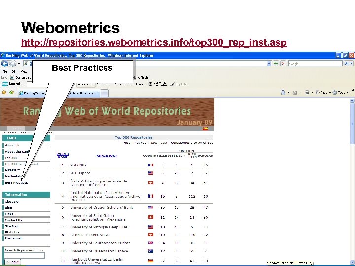The image size is (355, 266).
Task: Click the UK flag in Southampton row
Action: pyautogui.click(x=151, y=243)
